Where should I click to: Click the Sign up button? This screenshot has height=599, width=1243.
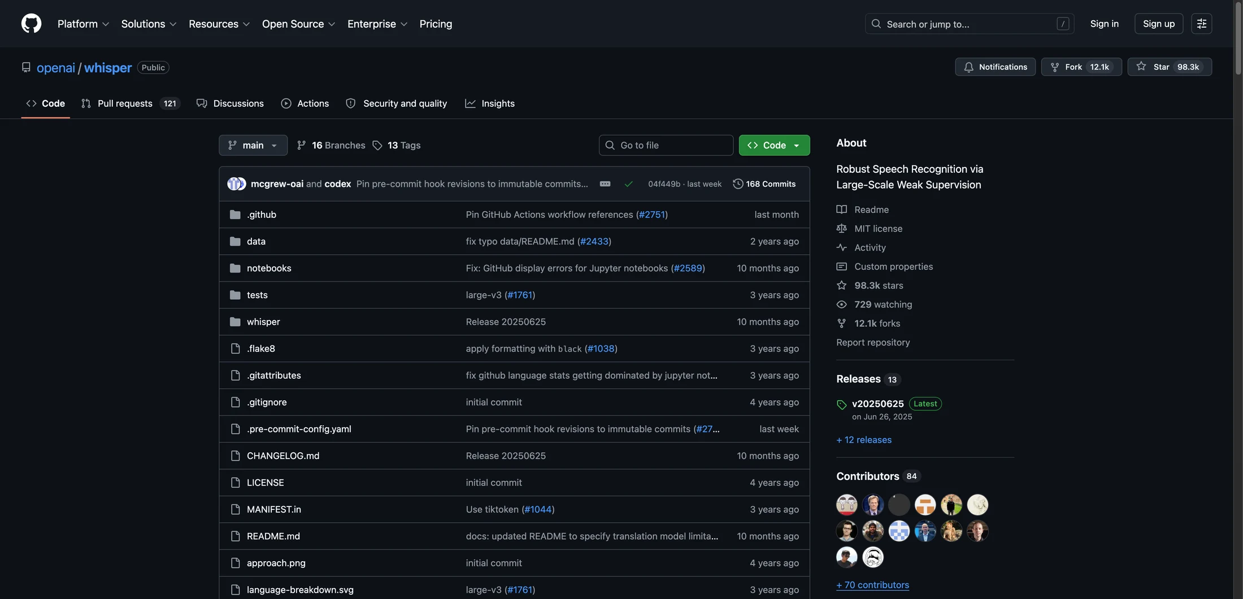(1158, 24)
